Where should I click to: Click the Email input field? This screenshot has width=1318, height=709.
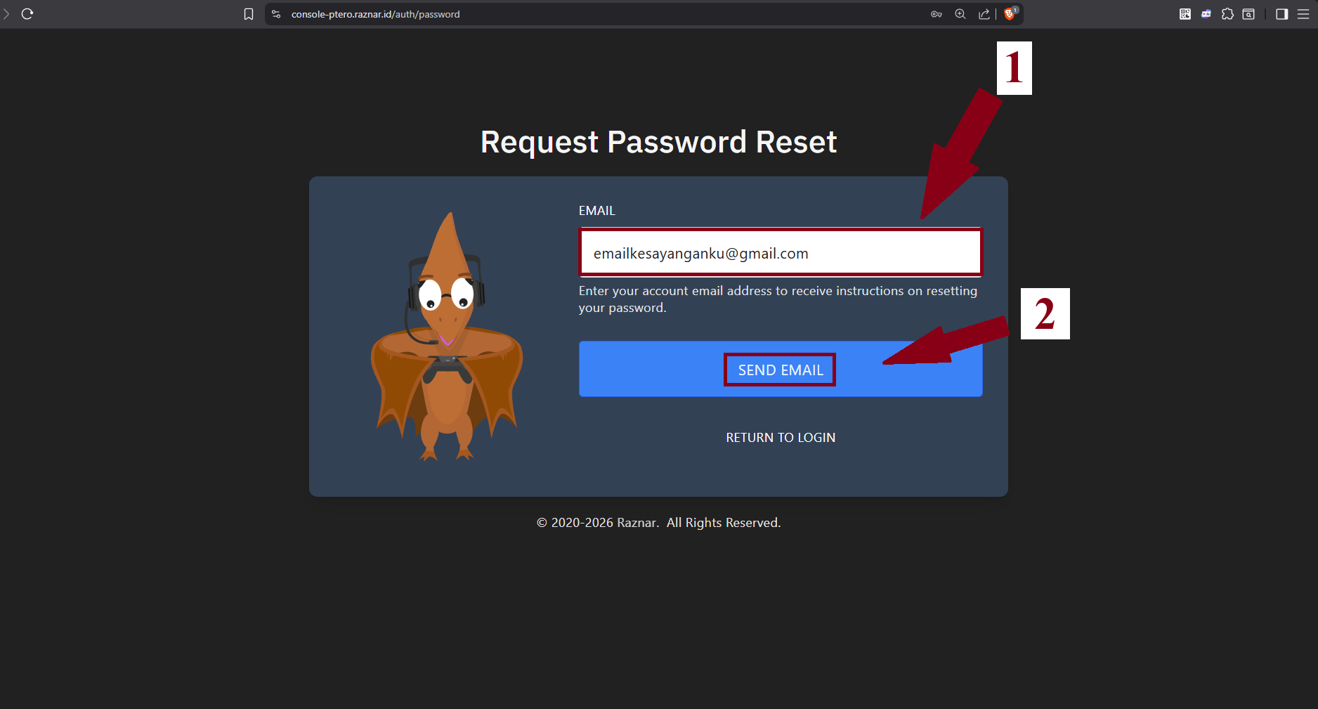tap(780, 253)
